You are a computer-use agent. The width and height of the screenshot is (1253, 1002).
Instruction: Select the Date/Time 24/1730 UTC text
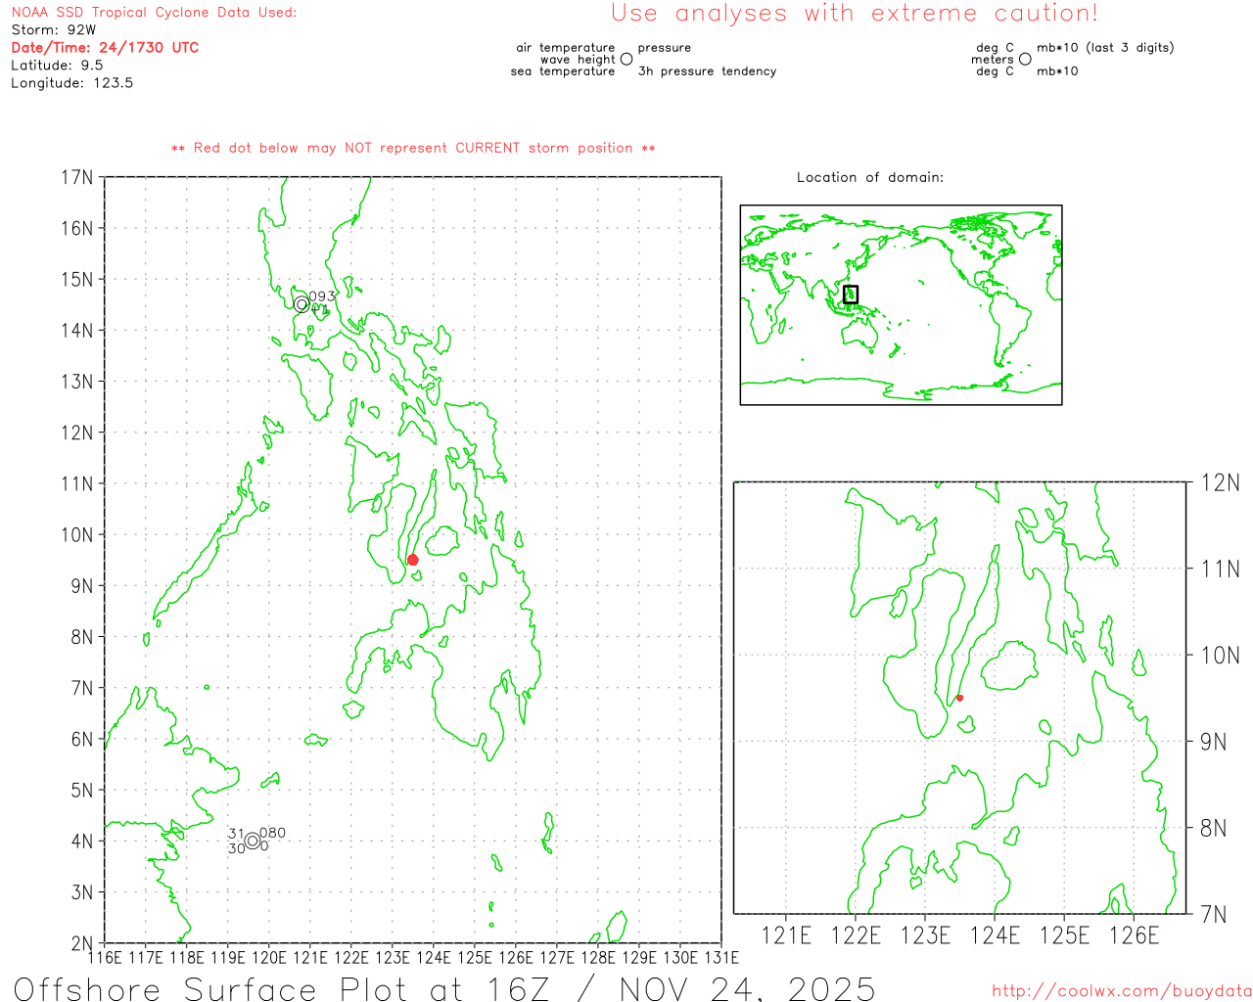(105, 48)
